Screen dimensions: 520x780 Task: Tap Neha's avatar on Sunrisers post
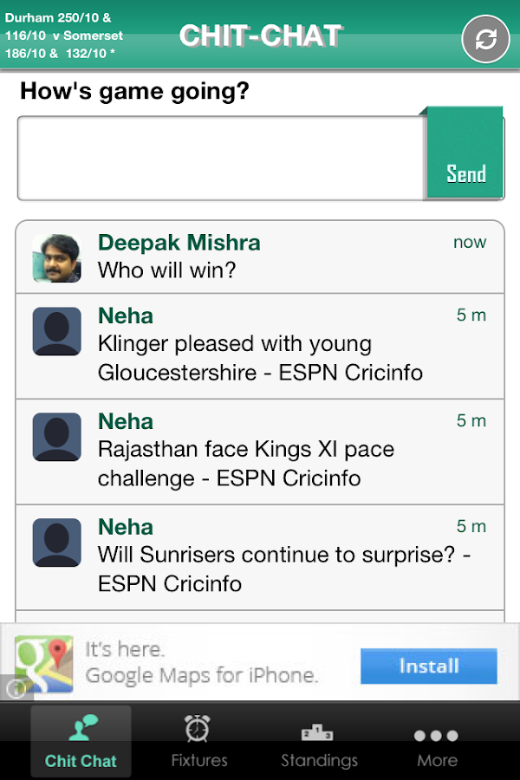click(x=56, y=543)
